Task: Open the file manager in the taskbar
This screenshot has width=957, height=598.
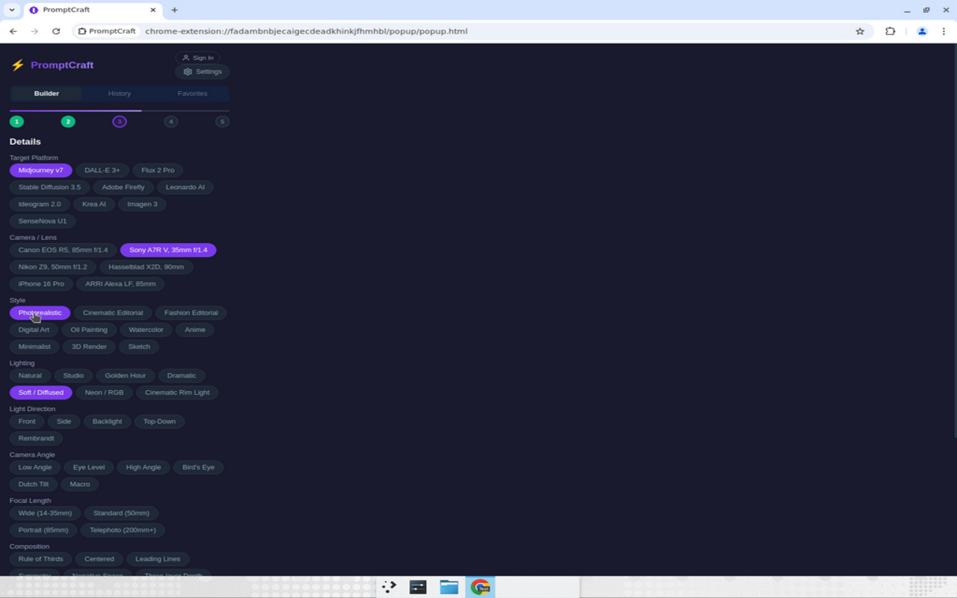Action: click(449, 587)
